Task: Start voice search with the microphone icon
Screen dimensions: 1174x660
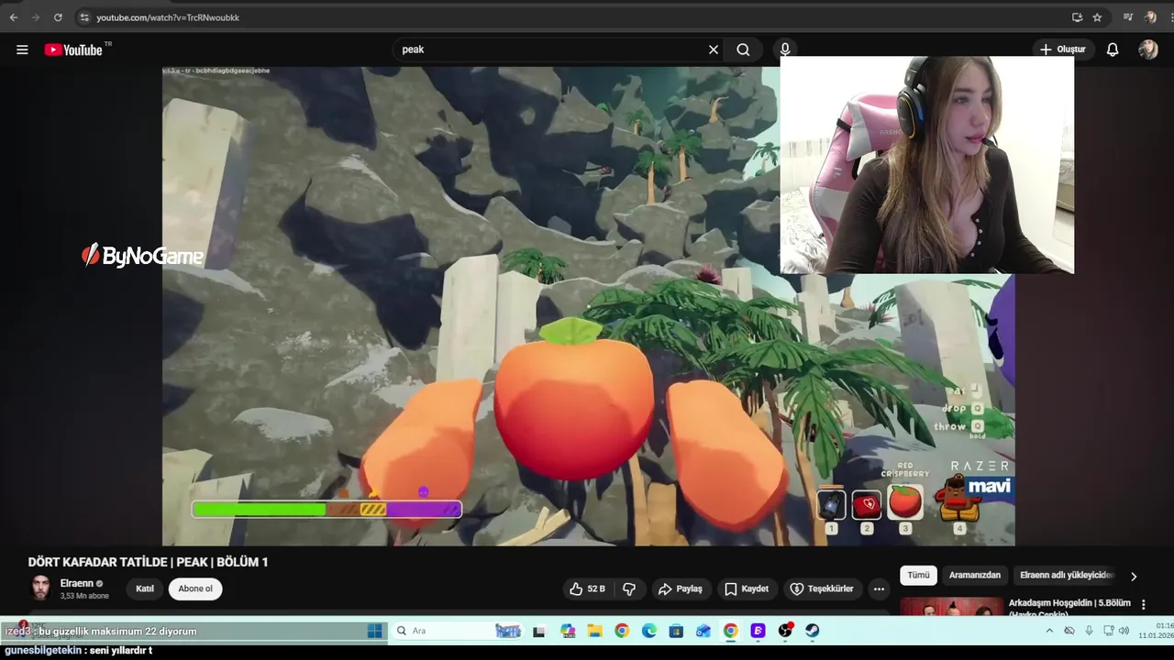Action: coord(784,49)
